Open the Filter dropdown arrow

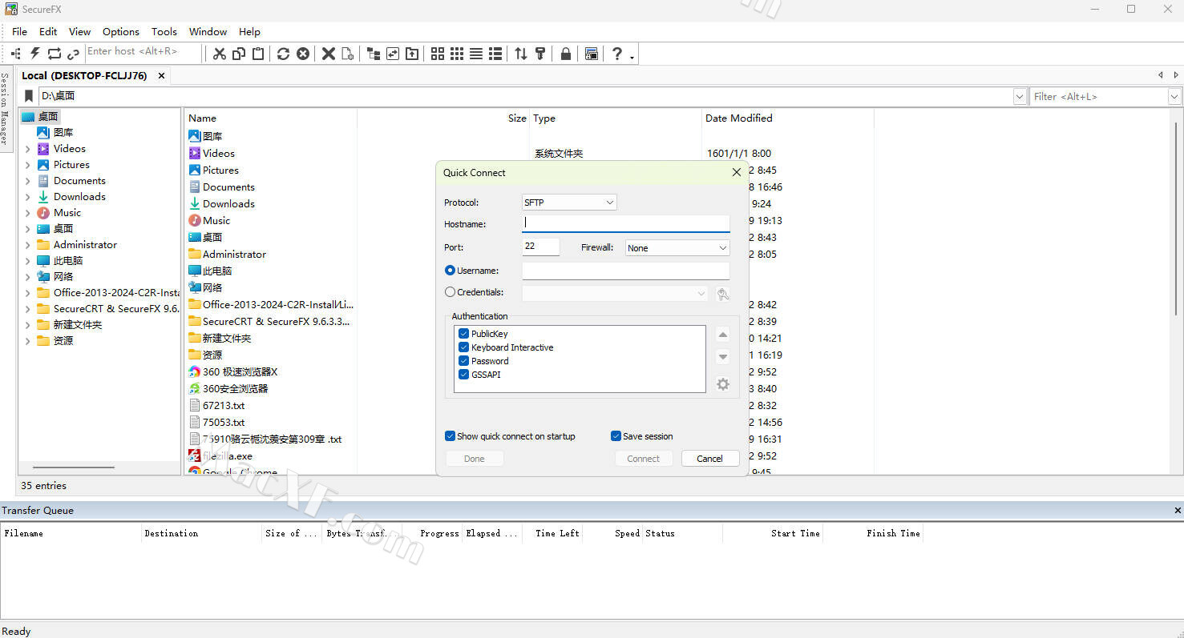click(x=1174, y=96)
